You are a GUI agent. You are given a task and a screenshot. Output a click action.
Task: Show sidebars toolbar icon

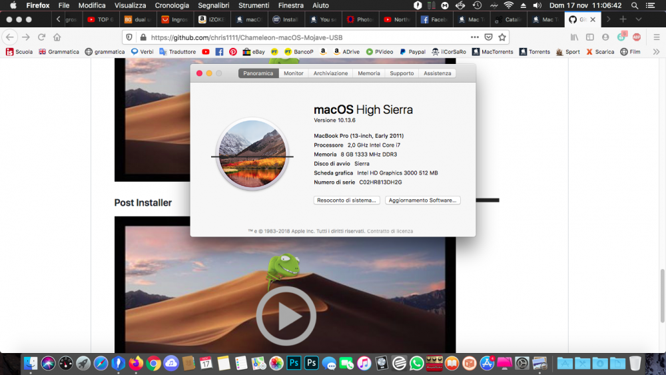click(590, 37)
